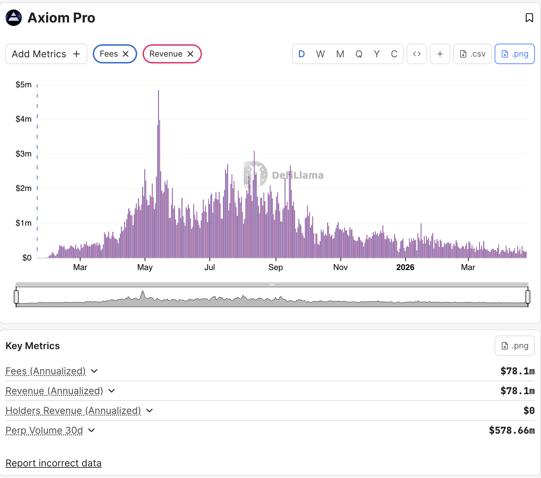Image resolution: width=541 pixels, height=478 pixels.
Task: Switch to Weekly (W) interval
Action: click(x=320, y=54)
